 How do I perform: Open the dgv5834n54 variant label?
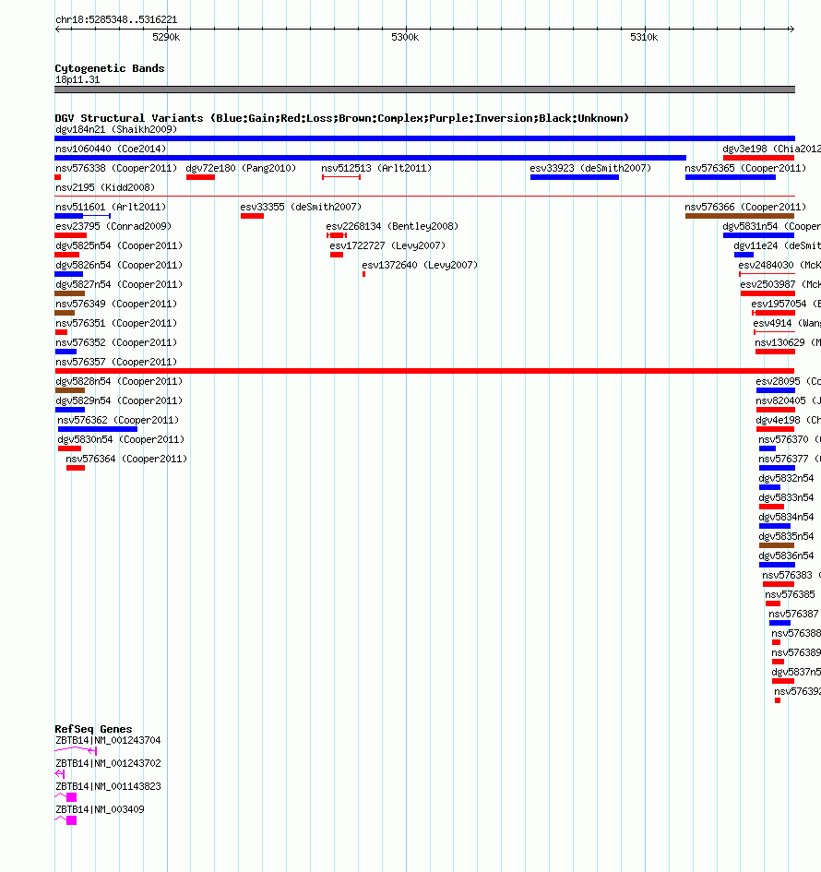(786, 519)
